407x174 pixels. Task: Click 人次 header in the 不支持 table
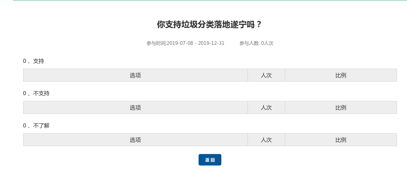point(266,108)
